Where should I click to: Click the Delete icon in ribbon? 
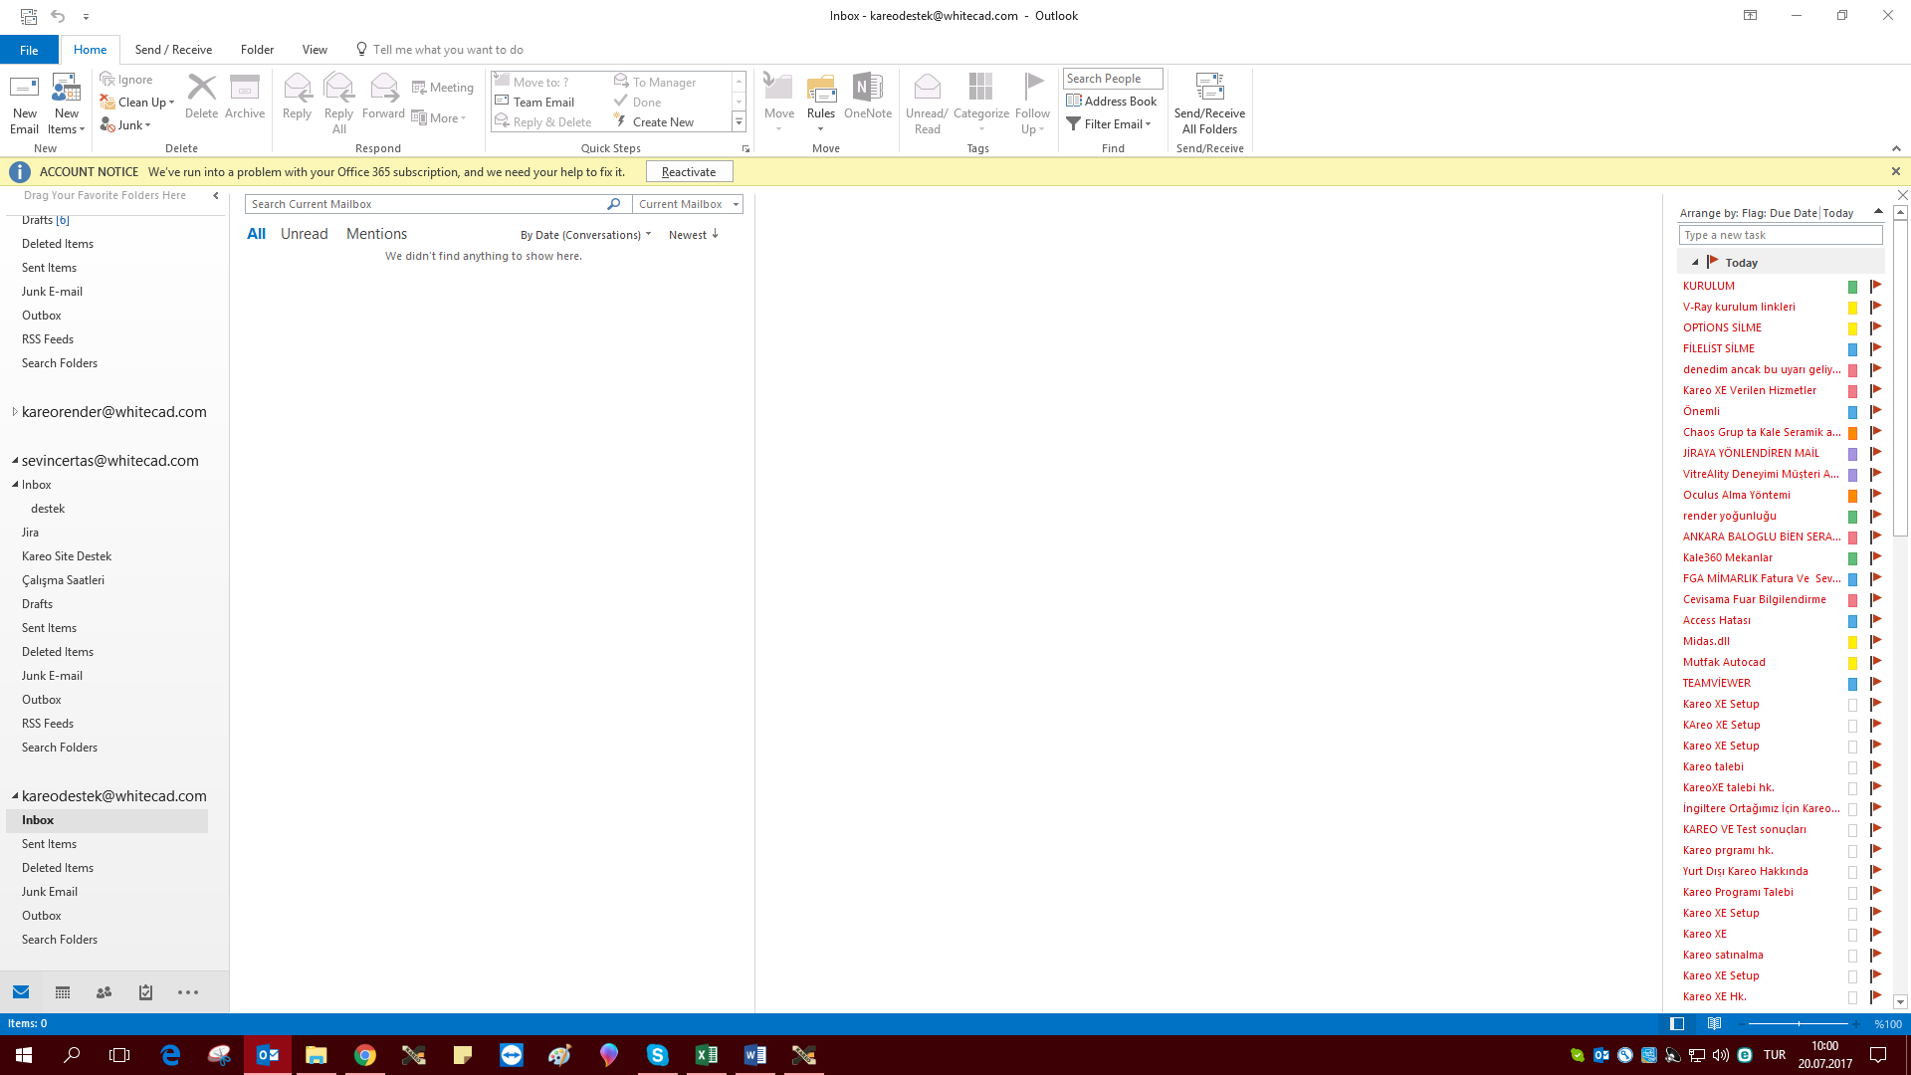[x=201, y=97]
